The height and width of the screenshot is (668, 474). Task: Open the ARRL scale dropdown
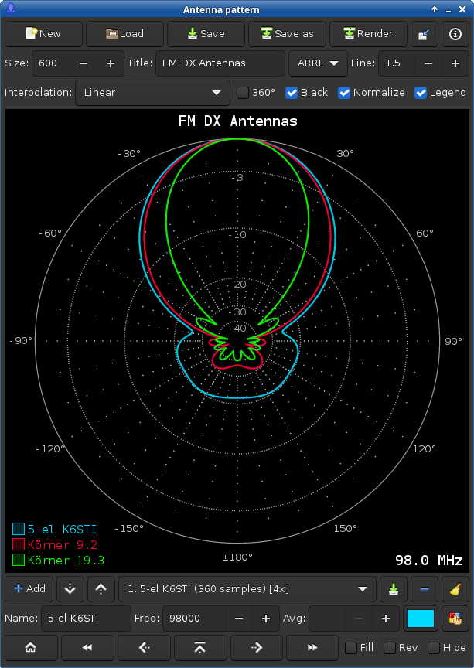[318, 63]
